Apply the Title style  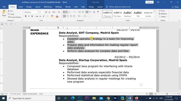pos(138,14)
